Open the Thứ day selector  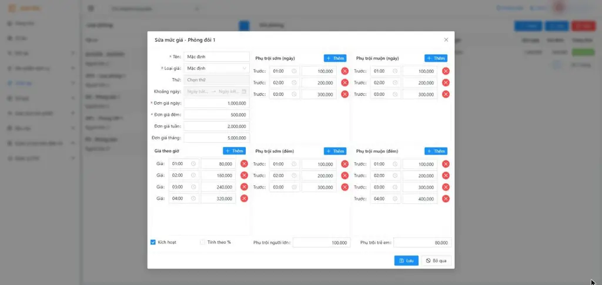216,80
